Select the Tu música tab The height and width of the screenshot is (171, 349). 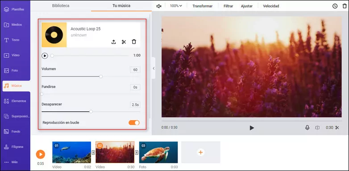(x=121, y=6)
